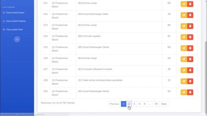Go to pagination page 2
The height and width of the screenshot is (116, 207).
tap(129, 104)
